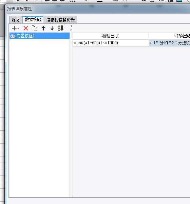This screenshot has height=204, width=190.
Task: Click the sort items icon
Action: (x=61, y=28)
